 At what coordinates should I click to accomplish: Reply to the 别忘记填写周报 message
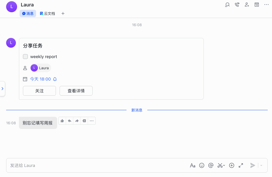click(70, 121)
